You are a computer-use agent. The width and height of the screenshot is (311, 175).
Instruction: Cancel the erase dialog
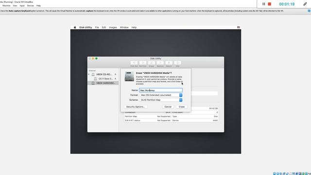click(168, 107)
